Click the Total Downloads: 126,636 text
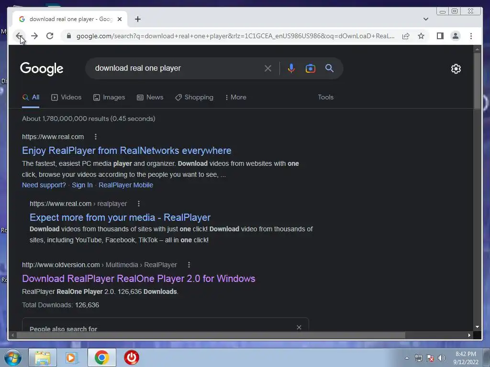The height and width of the screenshot is (367, 490). [61, 305]
